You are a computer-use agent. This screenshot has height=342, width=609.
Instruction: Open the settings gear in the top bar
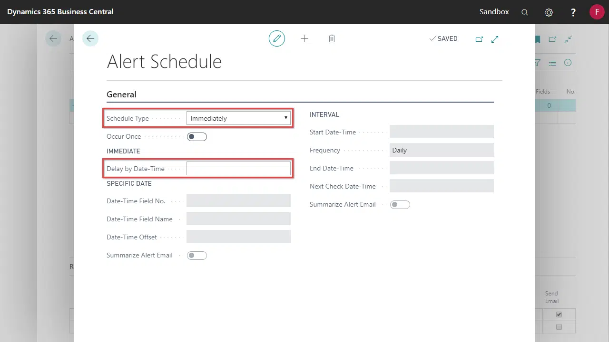coord(549,12)
